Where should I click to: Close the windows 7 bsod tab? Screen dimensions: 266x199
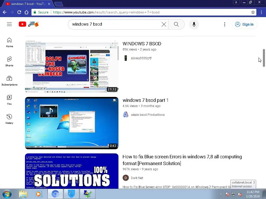pyautogui.click(x=49, y=4)
